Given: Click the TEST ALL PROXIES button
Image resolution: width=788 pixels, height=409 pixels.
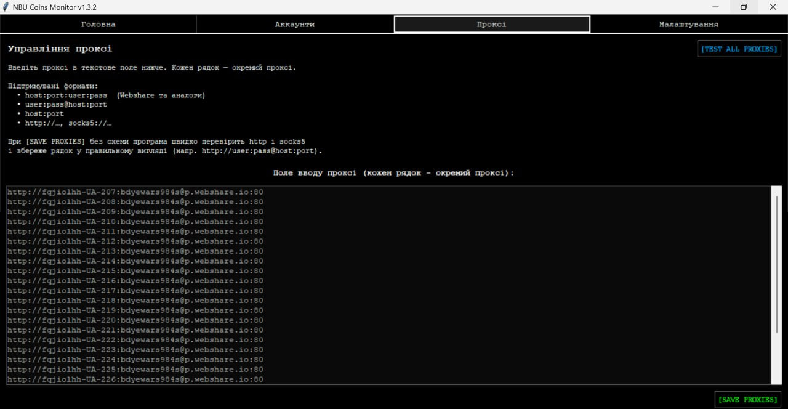Looking at the screenshot, I should [739, 49].
